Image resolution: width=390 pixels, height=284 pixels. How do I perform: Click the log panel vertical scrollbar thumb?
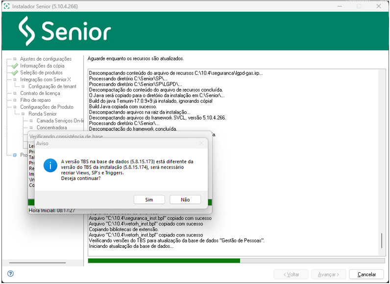pos(382,240)
